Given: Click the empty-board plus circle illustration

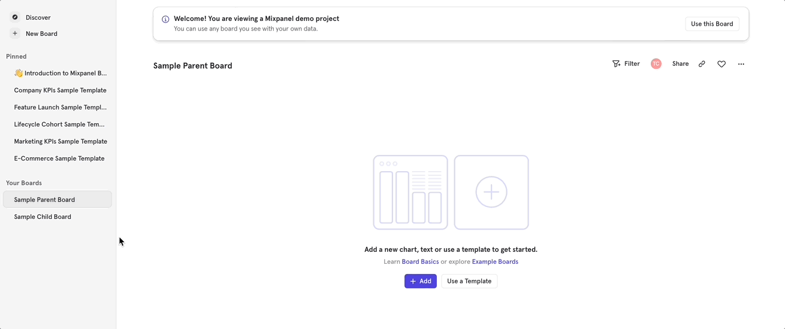Looking at the screenshot, I should pos(491,192).
